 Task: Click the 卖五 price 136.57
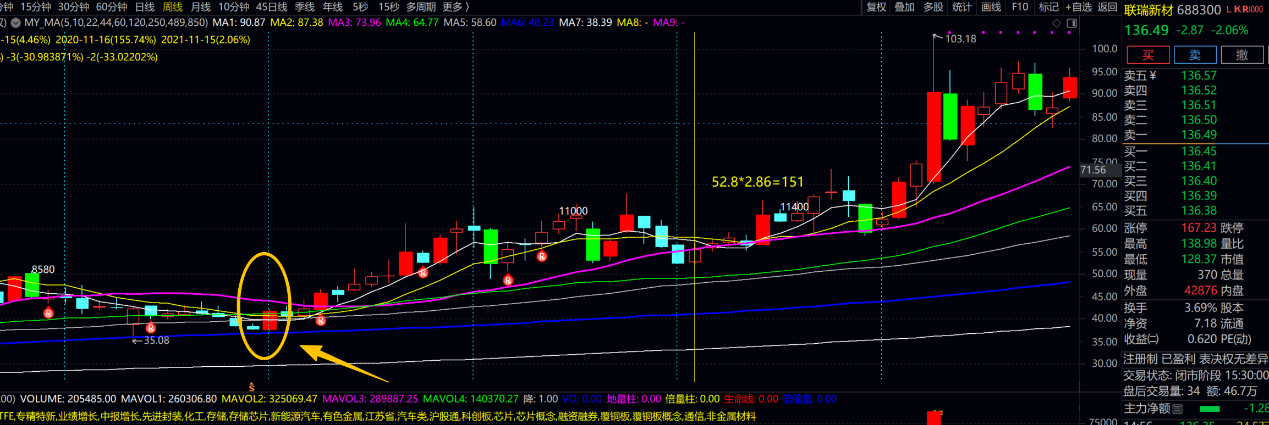coord(1199,76)
